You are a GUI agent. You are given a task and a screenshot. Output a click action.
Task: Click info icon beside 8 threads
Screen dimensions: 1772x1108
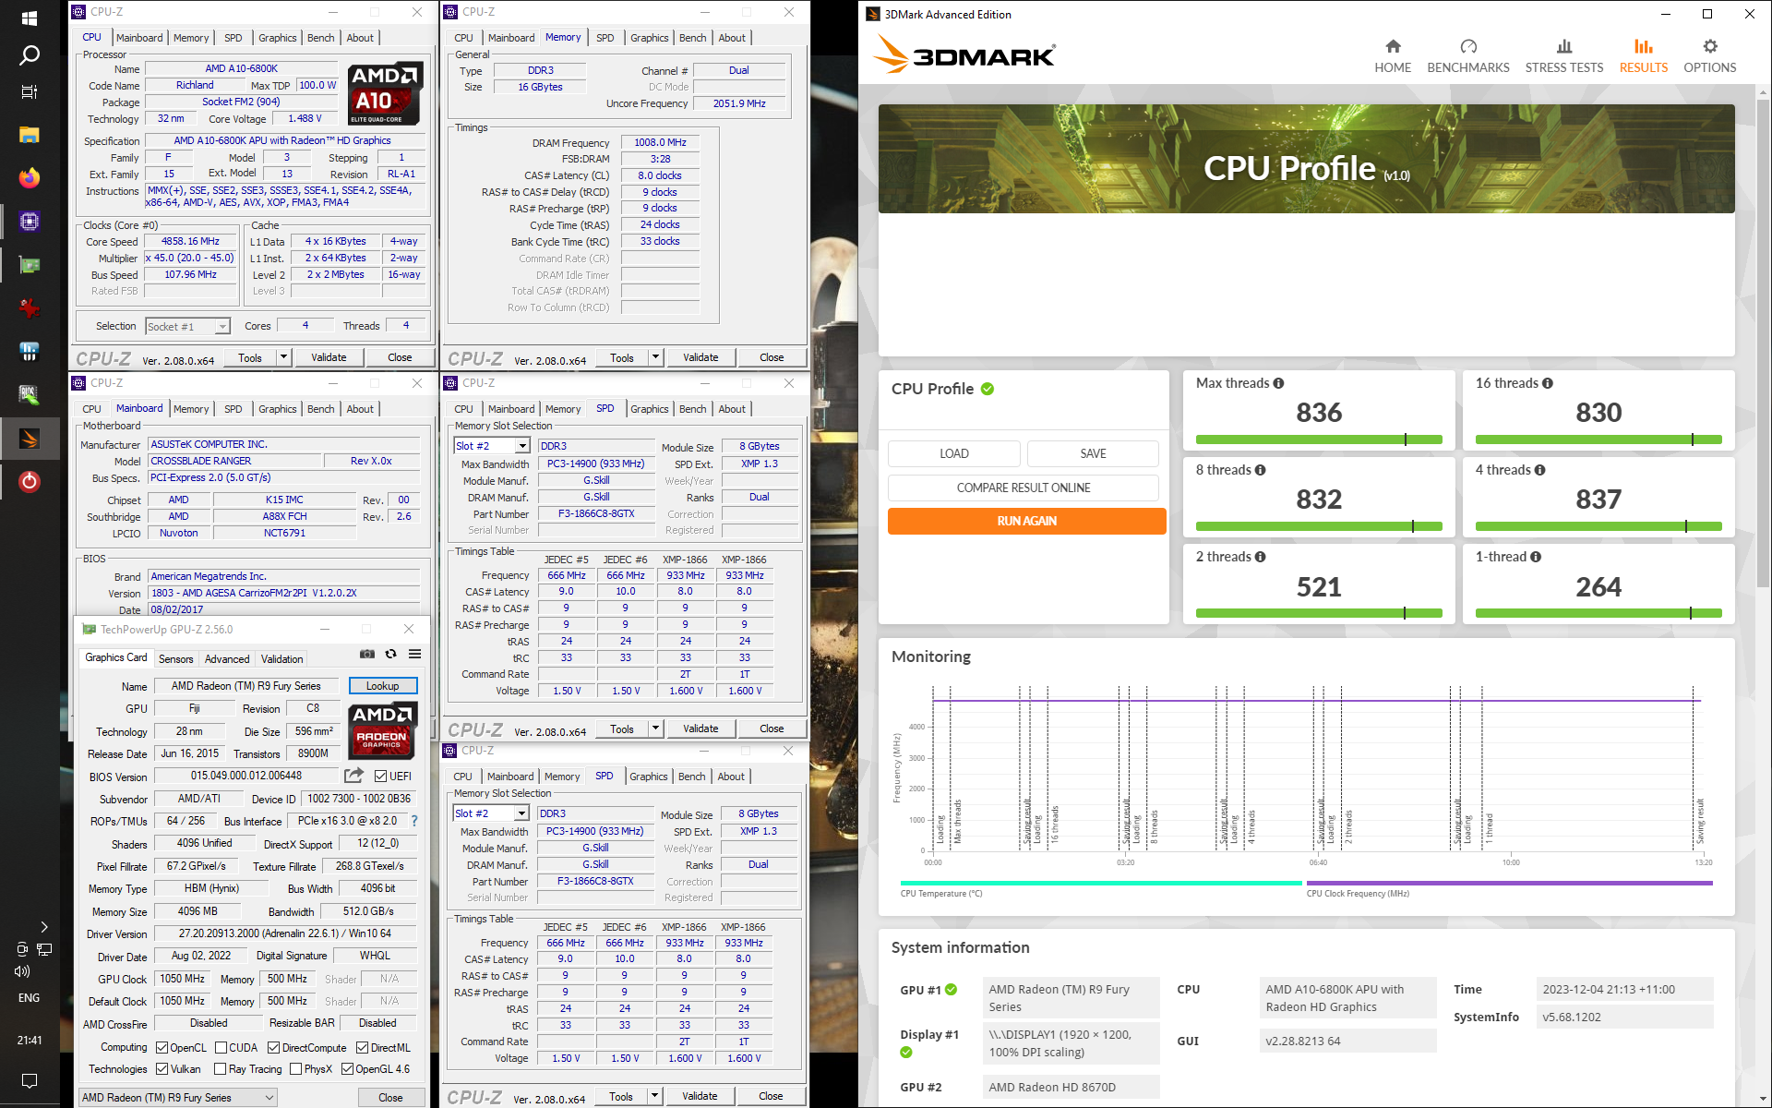pyautogui.click(x=1260, y=470)
